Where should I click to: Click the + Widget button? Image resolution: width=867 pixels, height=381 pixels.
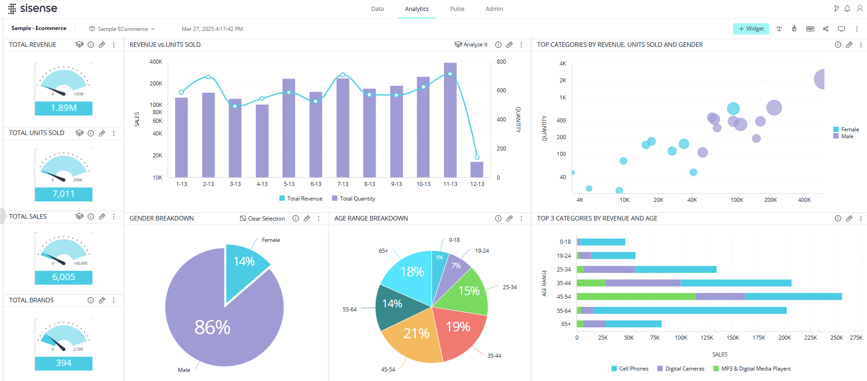(751, 29)
